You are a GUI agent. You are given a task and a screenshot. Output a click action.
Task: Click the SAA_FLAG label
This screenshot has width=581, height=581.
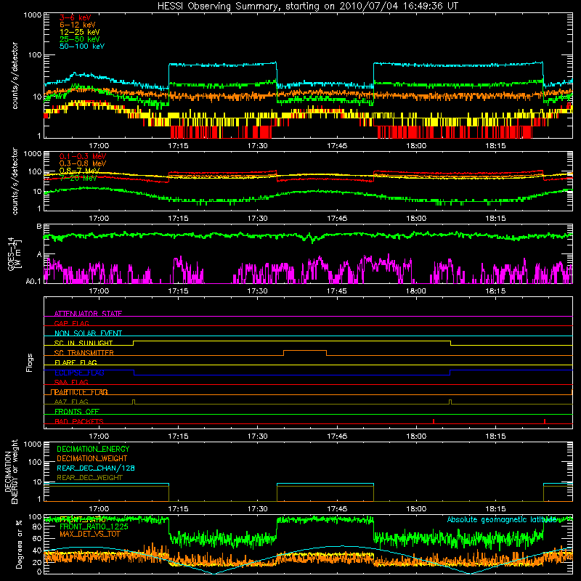click(x=71, y=382)
